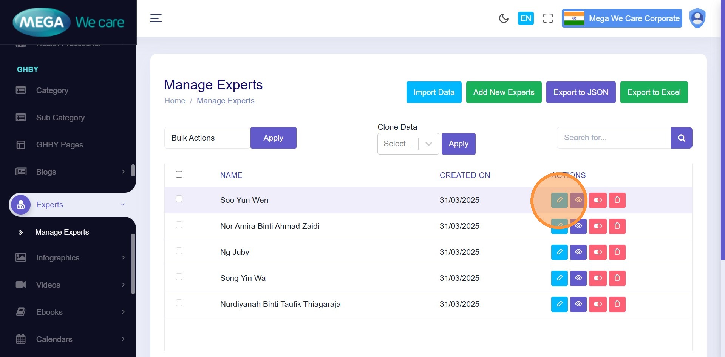Check the Soo Yun Wen row checkbox
Screen dimensions: 725x357
pyautogui.click(x=179, y=199)
